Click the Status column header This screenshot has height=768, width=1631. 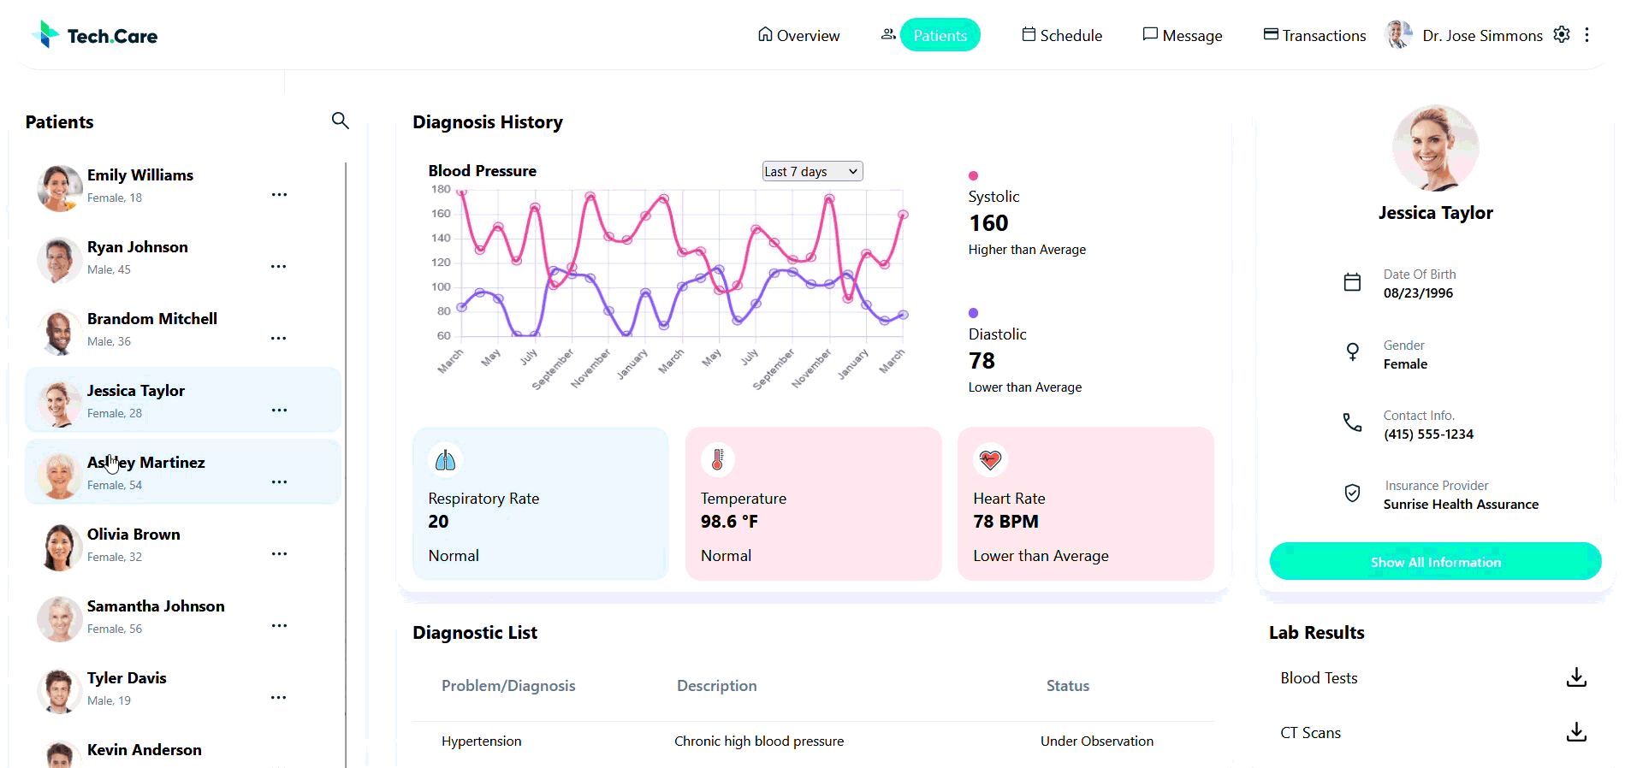point(1067,686)
